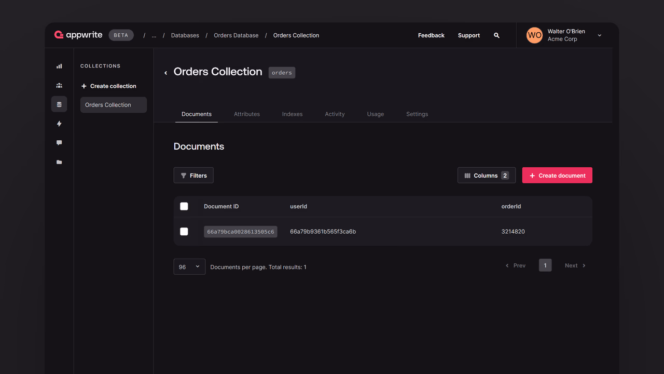
Task: Expand the Walter O'Brien account dropdown
Action: (x=600, y=35)
